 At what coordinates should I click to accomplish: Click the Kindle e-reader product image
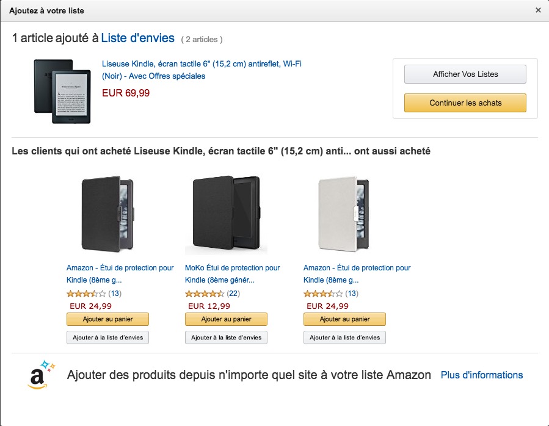[x=62, y=91]
